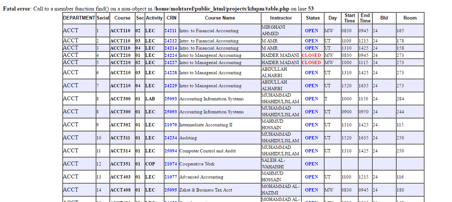Click the DEPARTMENT column header
452x202 pixels.
pos(79,18)
